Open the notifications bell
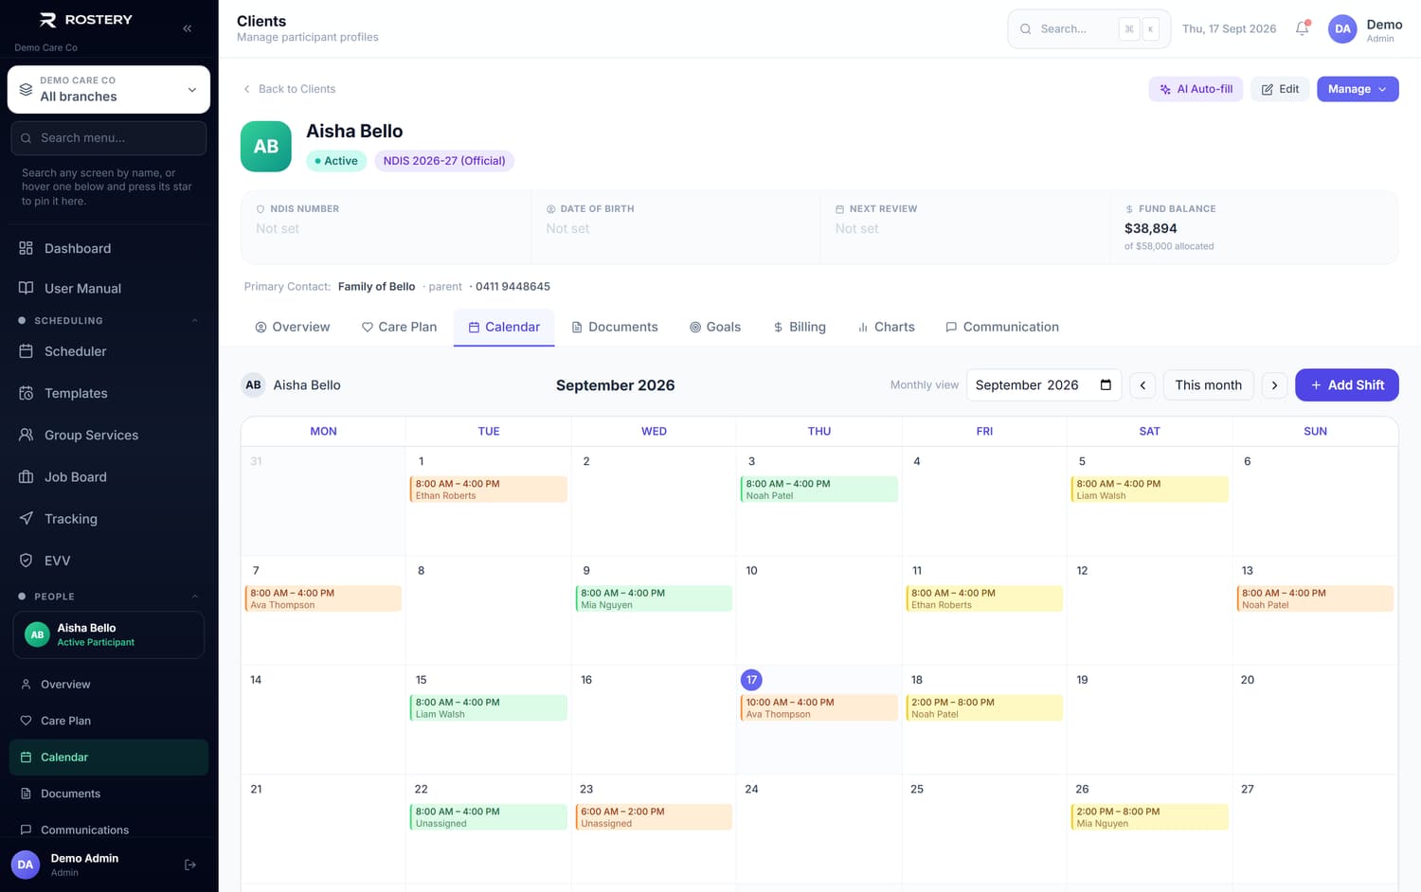 1303,28
